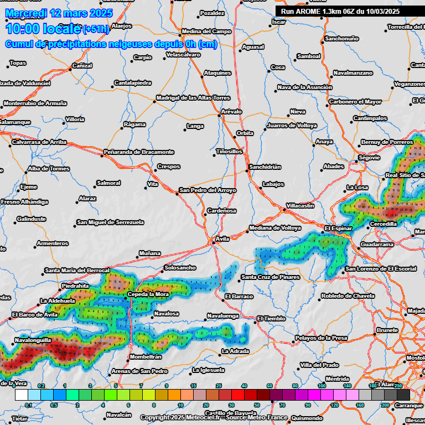
Task: Click the El Espinar label
Action: 338,229
